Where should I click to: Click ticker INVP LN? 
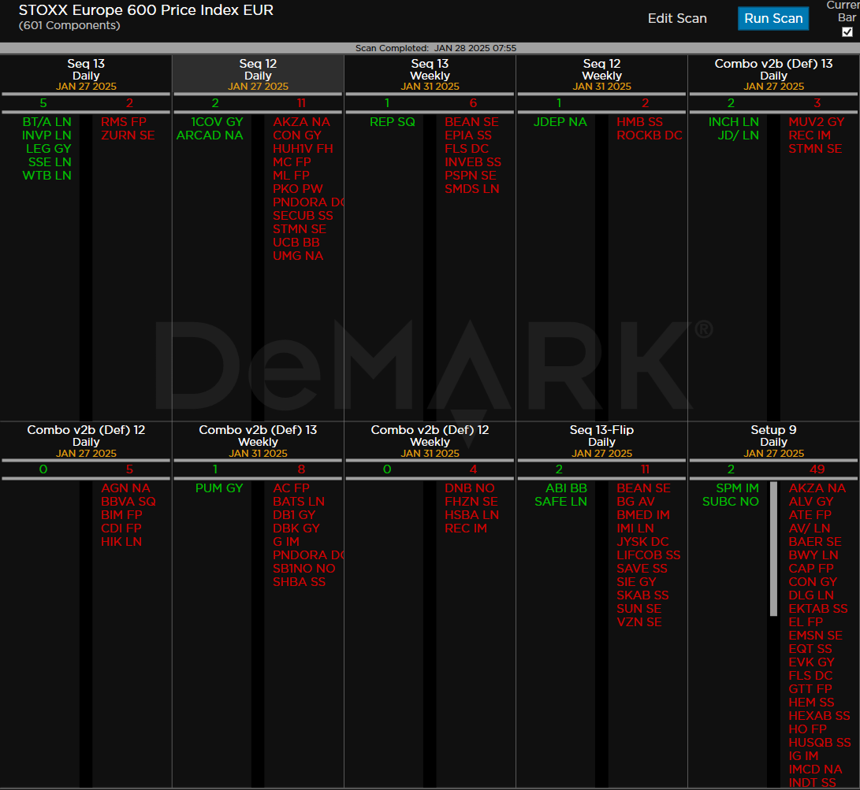pos(47,135)
